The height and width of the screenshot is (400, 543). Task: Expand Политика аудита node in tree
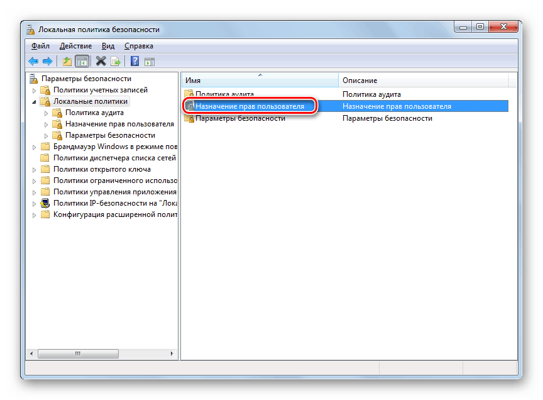[46, 113]
